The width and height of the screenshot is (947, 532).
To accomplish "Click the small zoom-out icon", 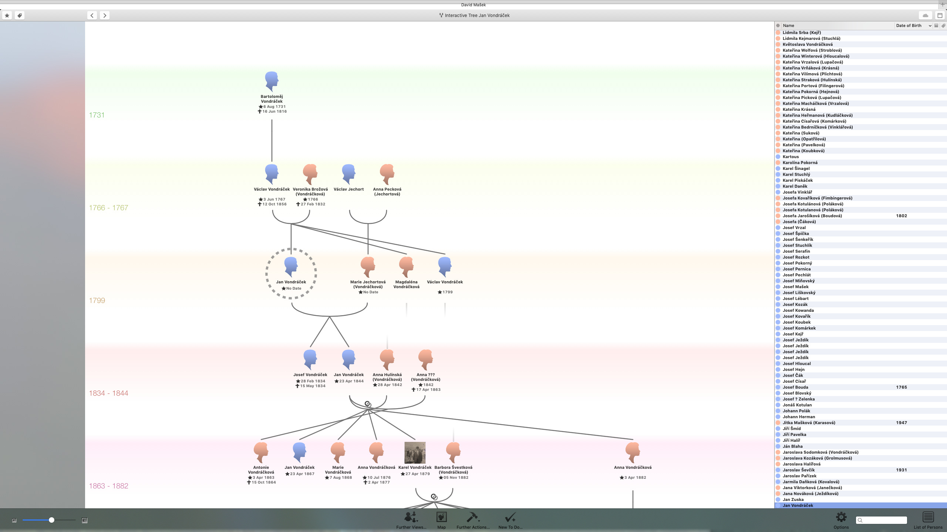I will click(14, 521).
